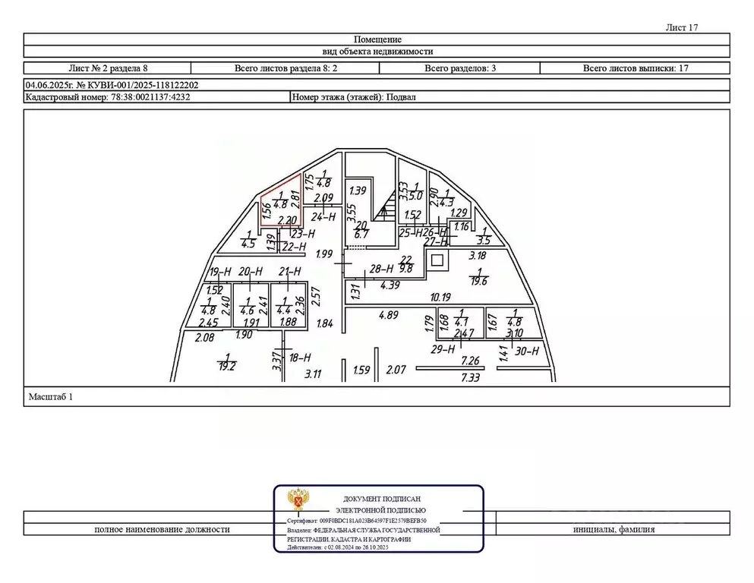Select 'вид объекта недвижимости' caption row
Screen dimensions: 754x583
[377, 52]
